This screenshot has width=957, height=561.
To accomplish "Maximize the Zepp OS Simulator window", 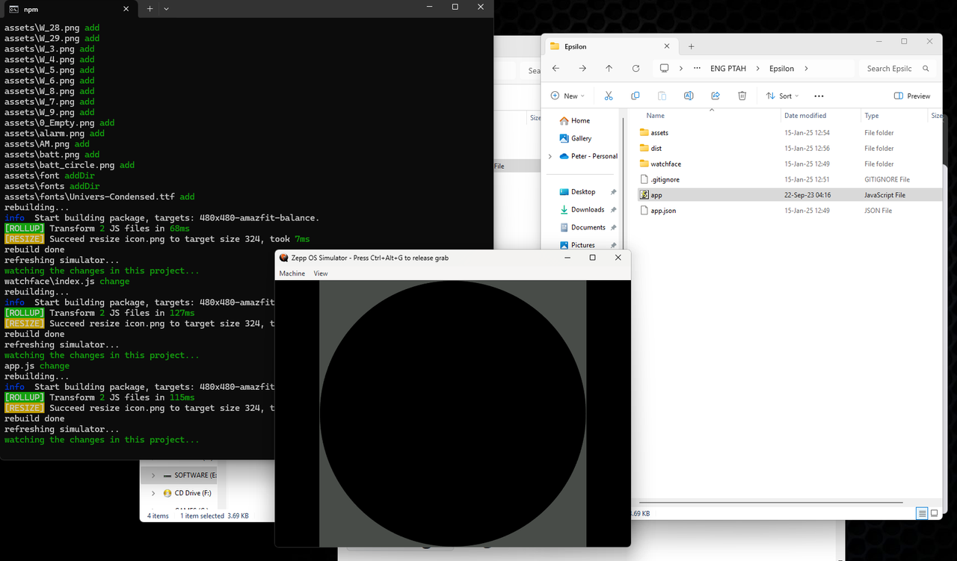I will click(x=592, y=258).
